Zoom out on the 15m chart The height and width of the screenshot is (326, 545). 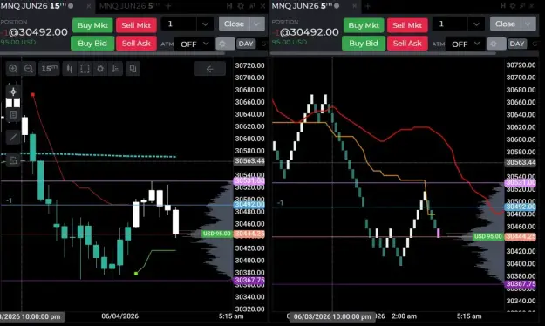click(x=29, y=69)
